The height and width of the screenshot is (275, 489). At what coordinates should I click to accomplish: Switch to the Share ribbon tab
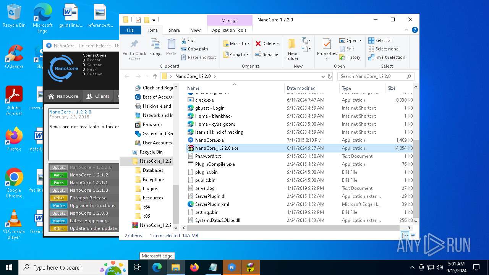(174, 30)
